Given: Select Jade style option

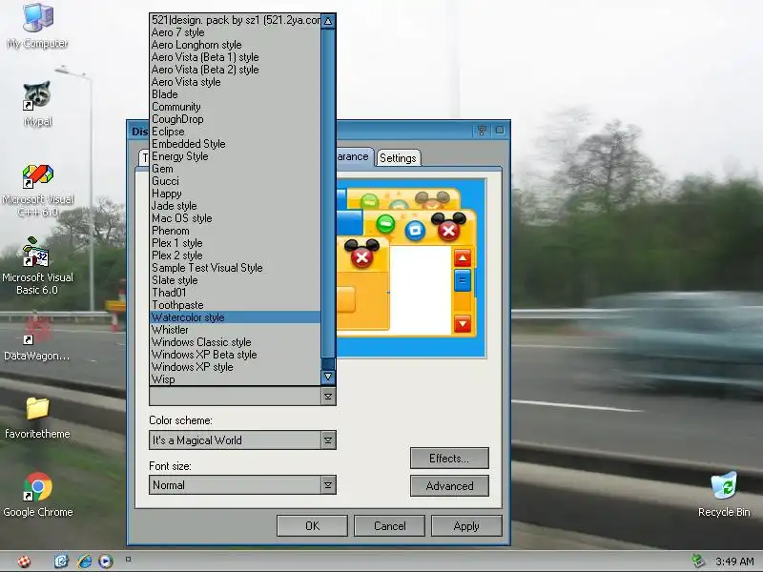Looking at the screenshot, I should point(236,206).
